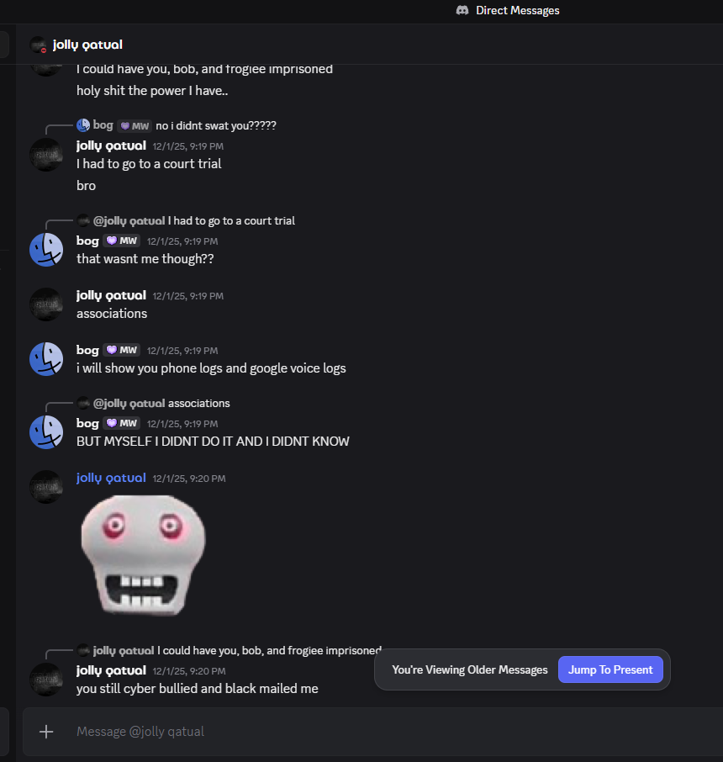Open bog's avatar beside "that wasnt me though??"
This screenshot has height=762, width=723.
coord(46,250)
